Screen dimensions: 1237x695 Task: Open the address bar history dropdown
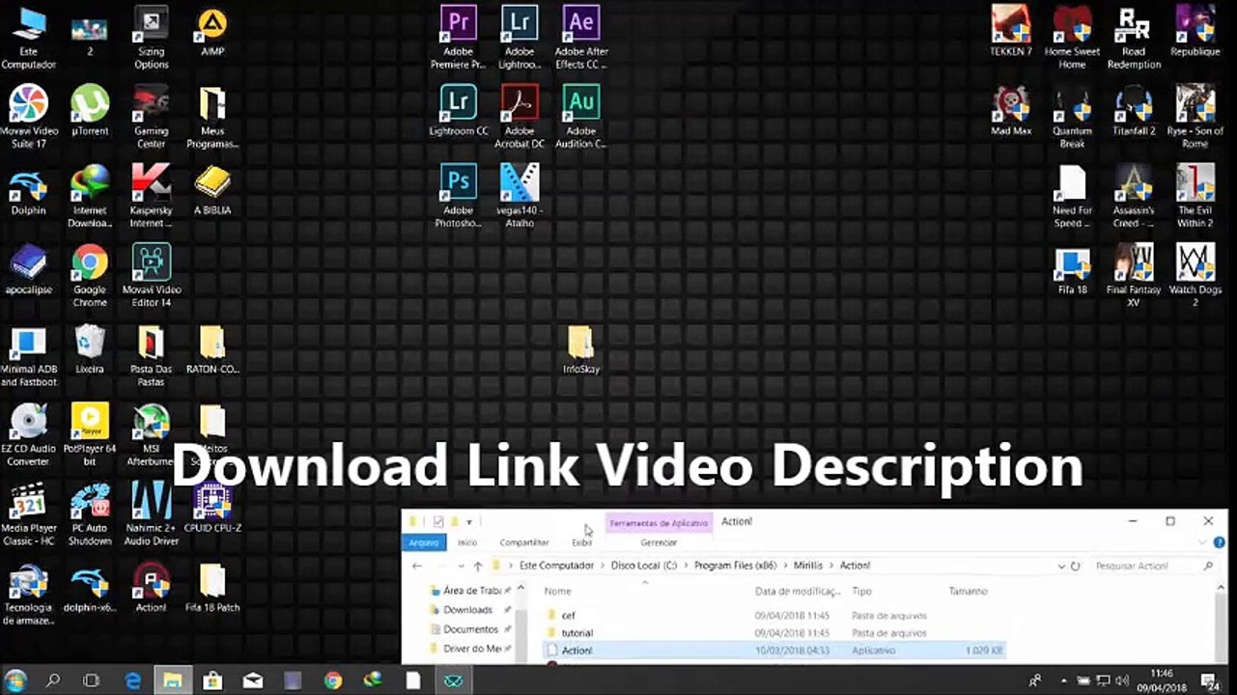1061,567
